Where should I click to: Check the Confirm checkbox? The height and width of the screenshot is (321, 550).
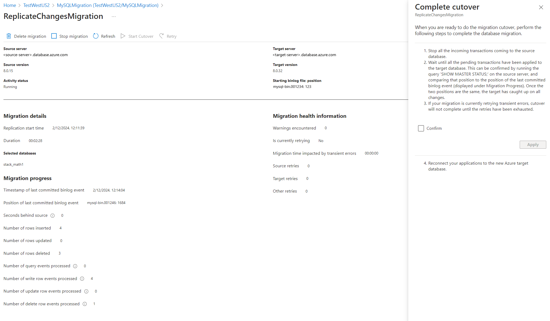421,128
